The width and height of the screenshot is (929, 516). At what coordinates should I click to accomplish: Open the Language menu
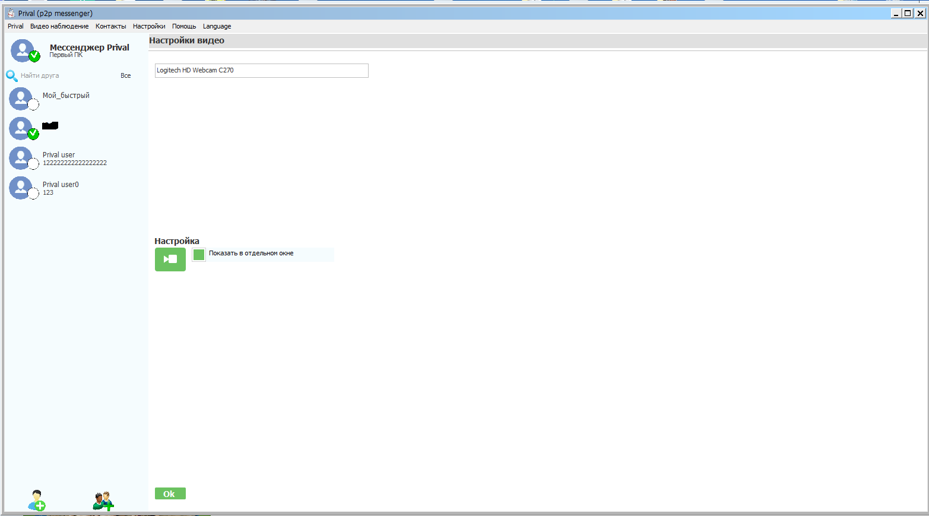pos(217,26)
